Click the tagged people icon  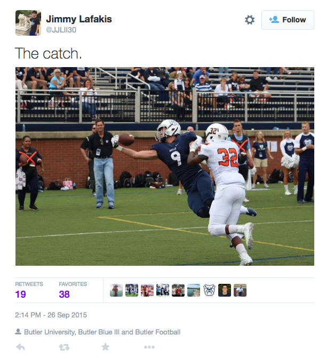(18, 332)
